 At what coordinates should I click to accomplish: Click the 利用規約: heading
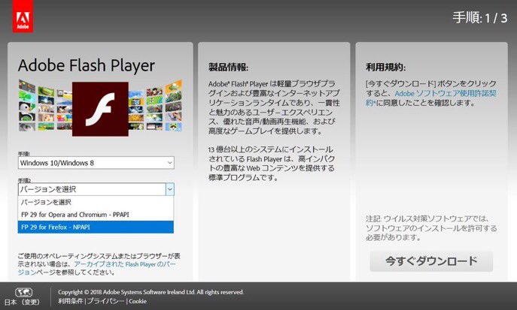click(386, 68)
